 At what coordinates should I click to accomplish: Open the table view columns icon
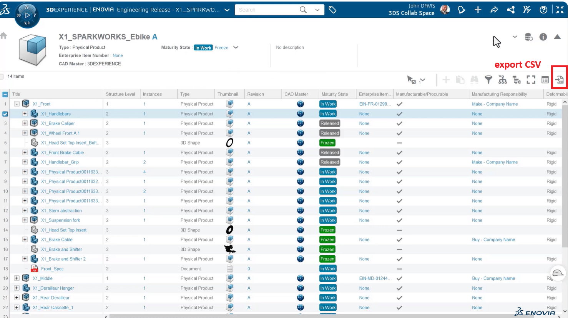pos(545,80)
